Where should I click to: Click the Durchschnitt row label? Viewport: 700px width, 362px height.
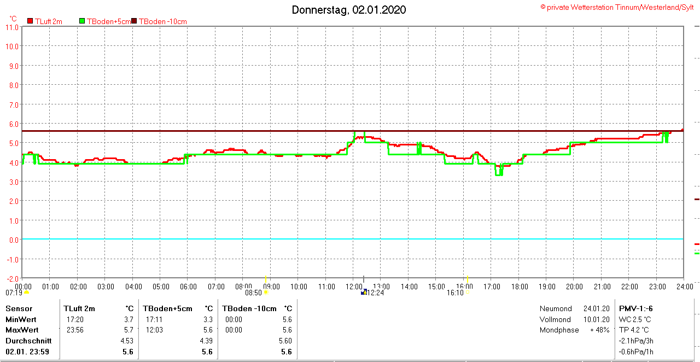click(x=28, y=341)
